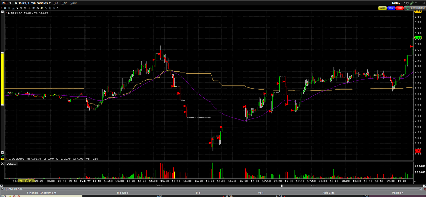Click the zoom out magnifier icon
The width and height of the screenshot is (426, 197).
(26, 8)
